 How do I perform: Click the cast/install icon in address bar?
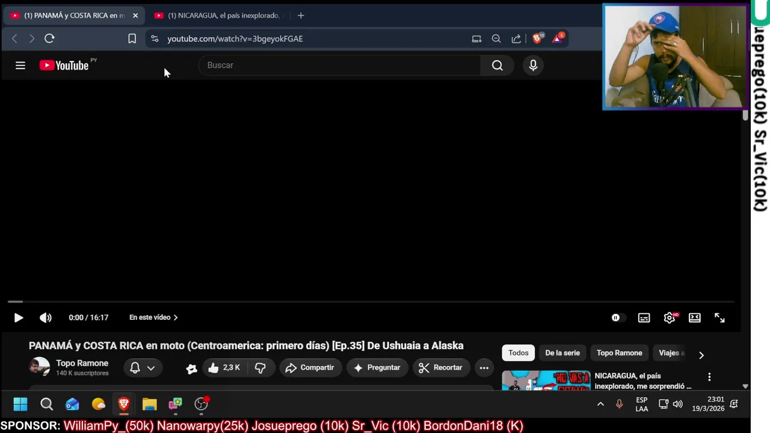click(x=476, y=38)
